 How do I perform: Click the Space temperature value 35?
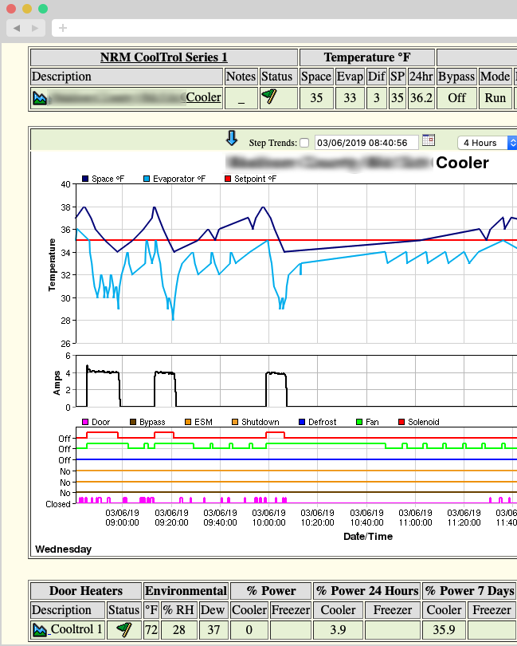[x=316, y=98]
